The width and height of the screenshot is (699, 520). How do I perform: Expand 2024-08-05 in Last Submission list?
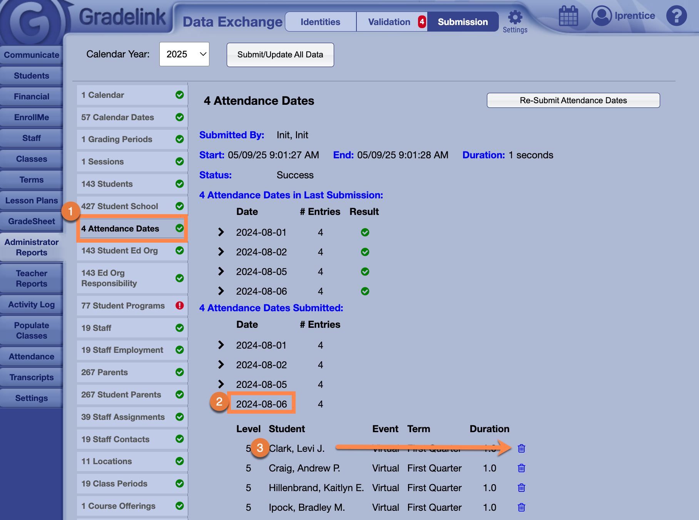click(x=221, y=271)
